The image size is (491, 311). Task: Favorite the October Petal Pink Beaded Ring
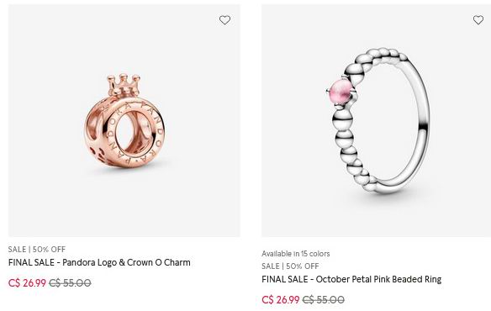point(478,19)
